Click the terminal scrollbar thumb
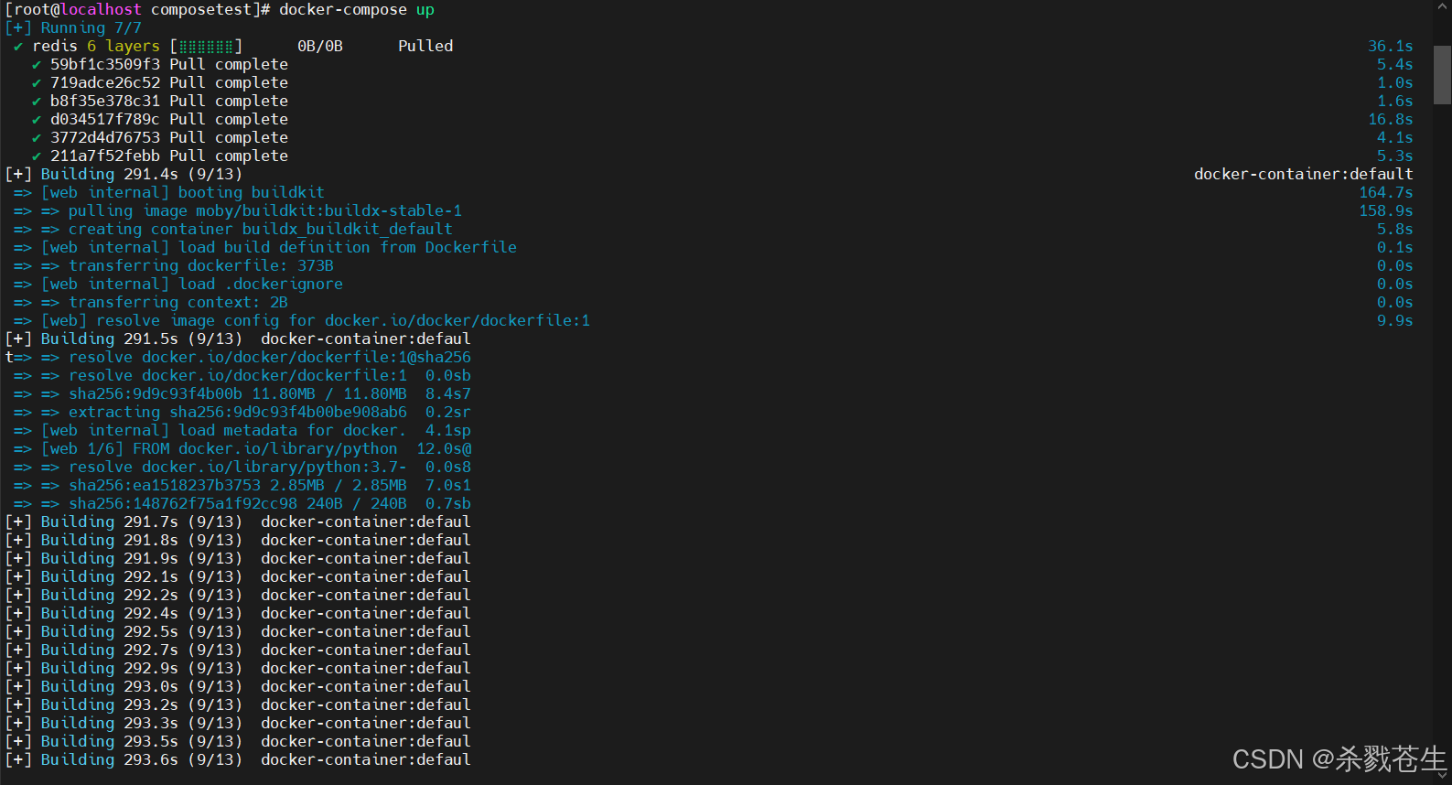Screen dimensions: 1452x785 click(1442, 75)
